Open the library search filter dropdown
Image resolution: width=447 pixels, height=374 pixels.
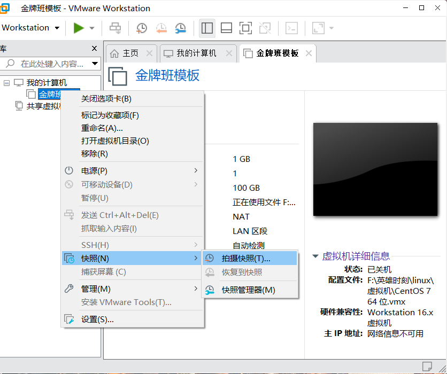[95, 64]
